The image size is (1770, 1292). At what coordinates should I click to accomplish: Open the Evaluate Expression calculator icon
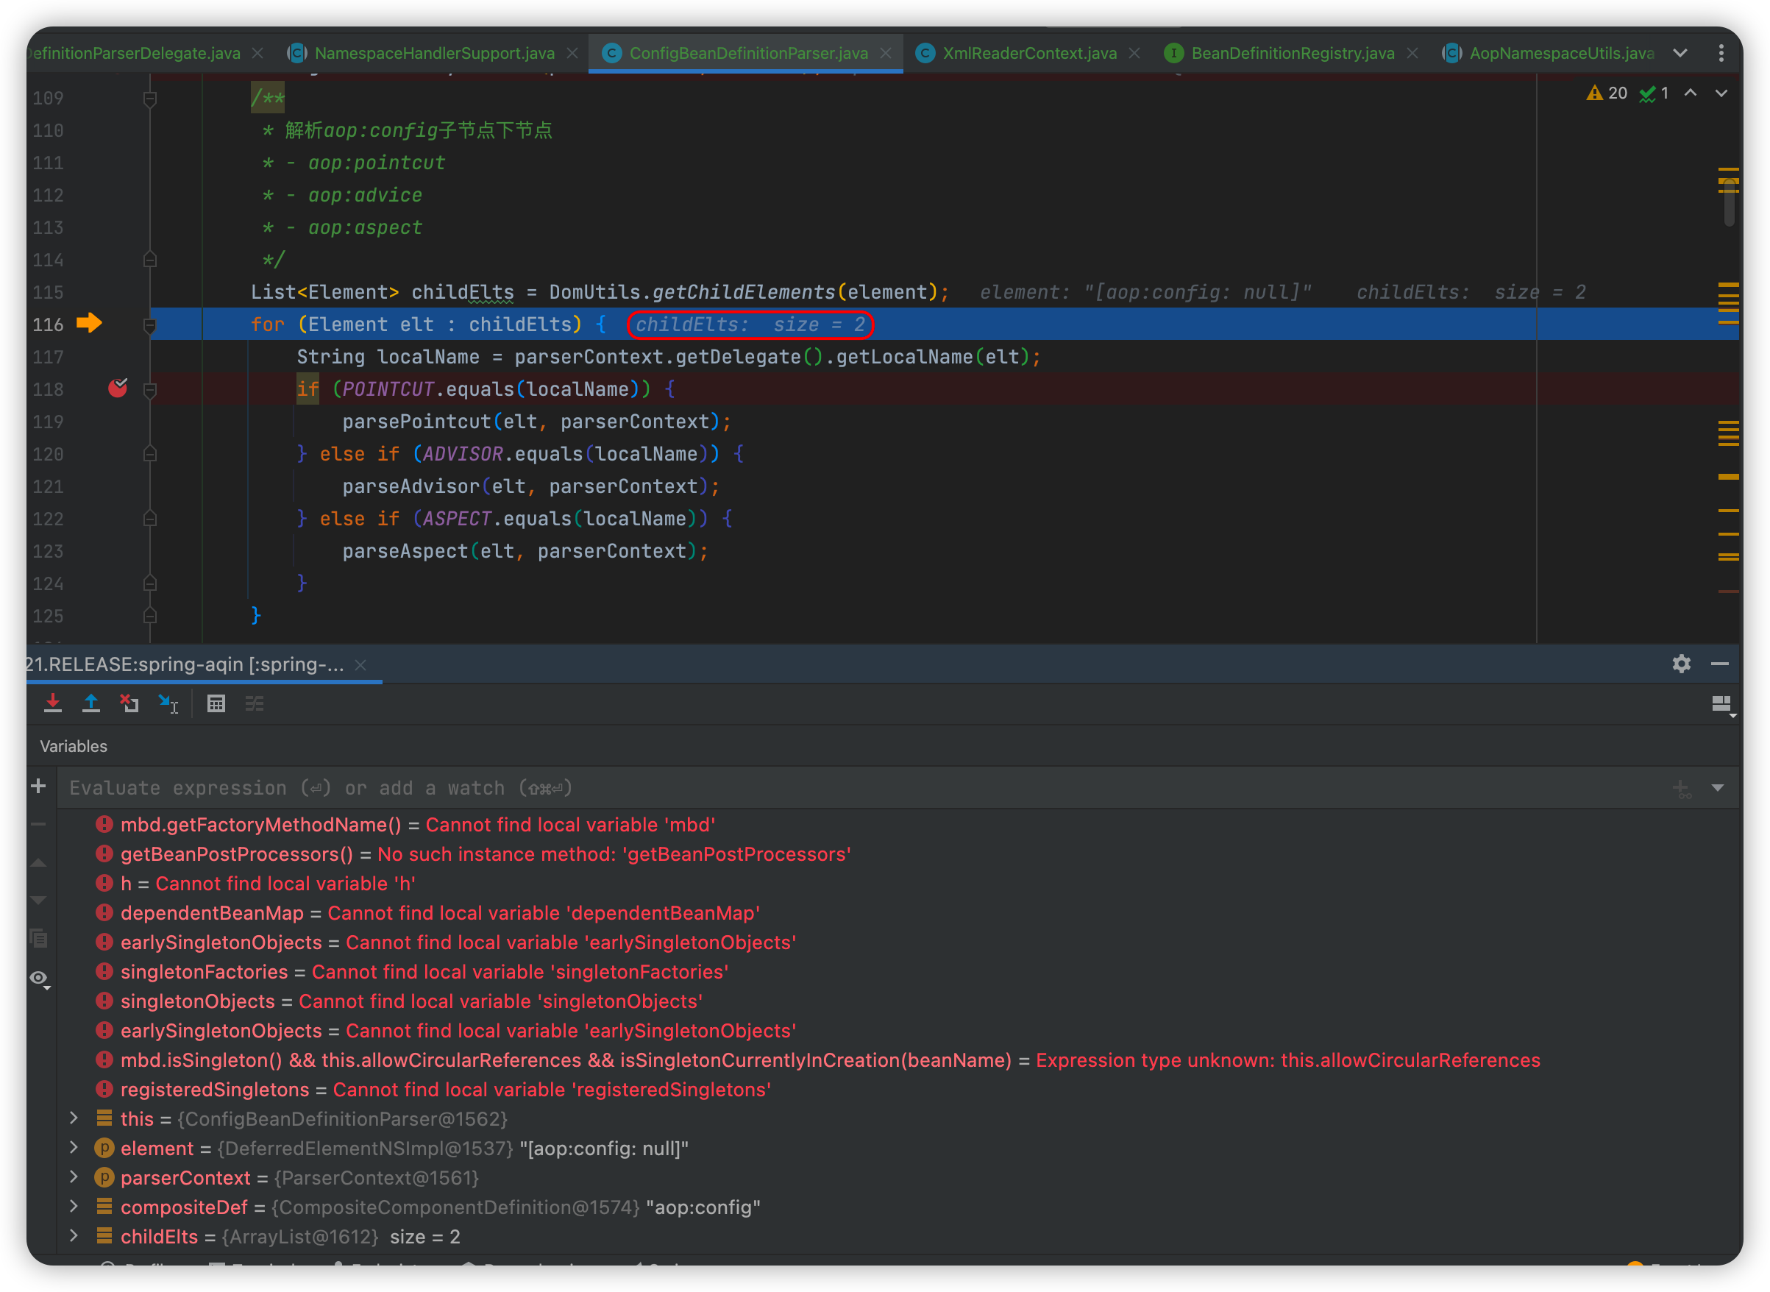click(216, 703)
